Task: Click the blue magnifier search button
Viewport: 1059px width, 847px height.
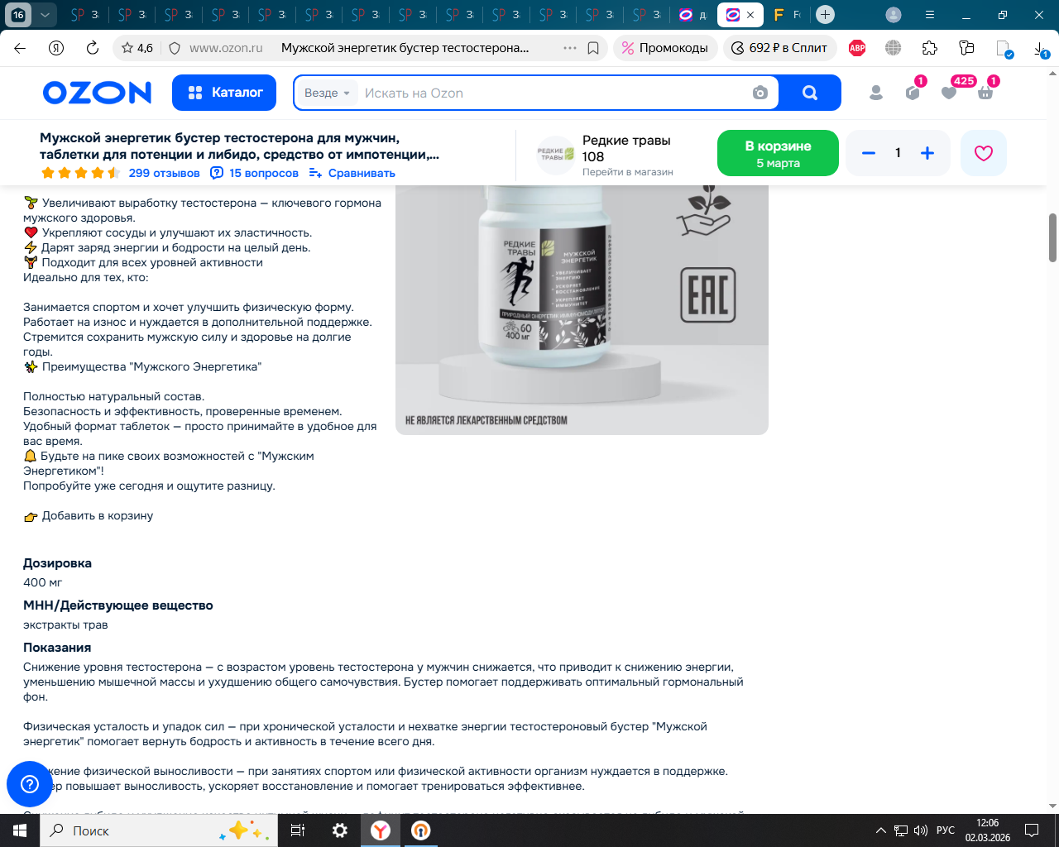Action: [810, 93]
